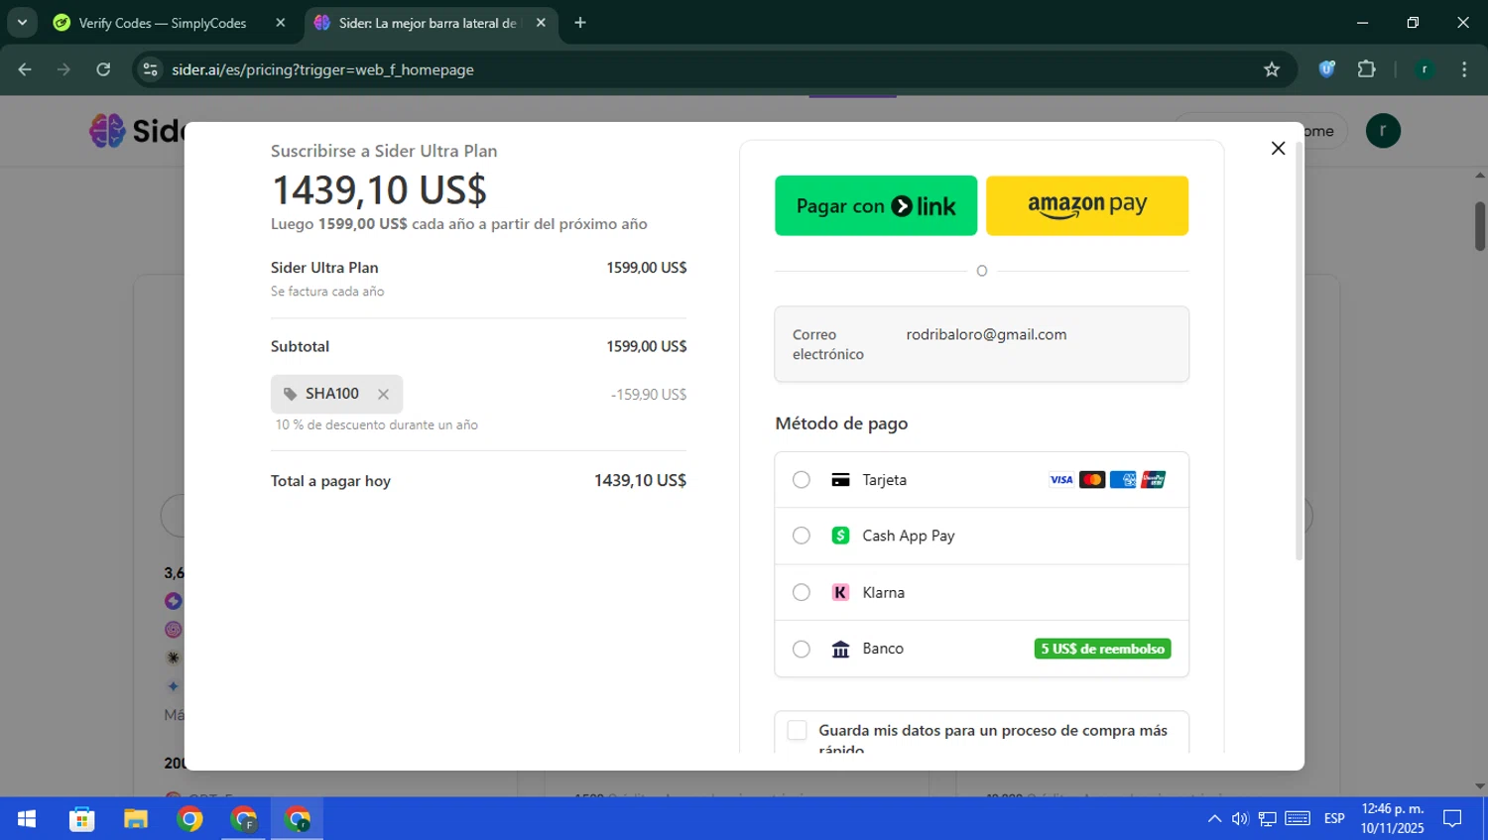This screenshot has width=1488, height=840.
Task: Choose Amazon Pay checkout button
Action: click(x=1087, y=205)
